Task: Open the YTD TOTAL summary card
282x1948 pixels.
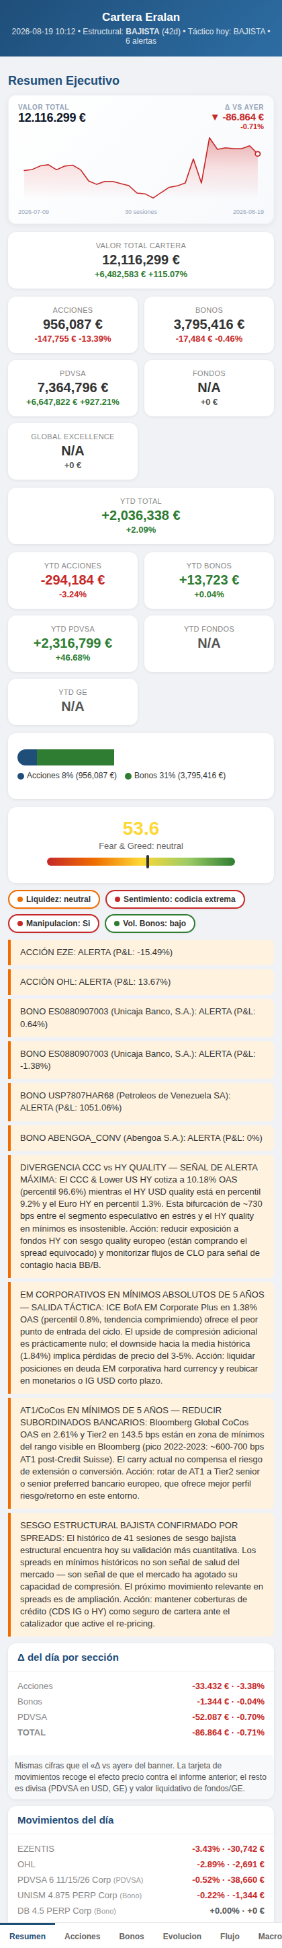Action: 141,516
